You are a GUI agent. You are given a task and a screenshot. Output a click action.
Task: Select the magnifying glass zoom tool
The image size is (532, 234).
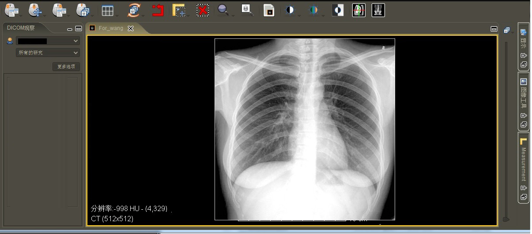click(224, 10)
